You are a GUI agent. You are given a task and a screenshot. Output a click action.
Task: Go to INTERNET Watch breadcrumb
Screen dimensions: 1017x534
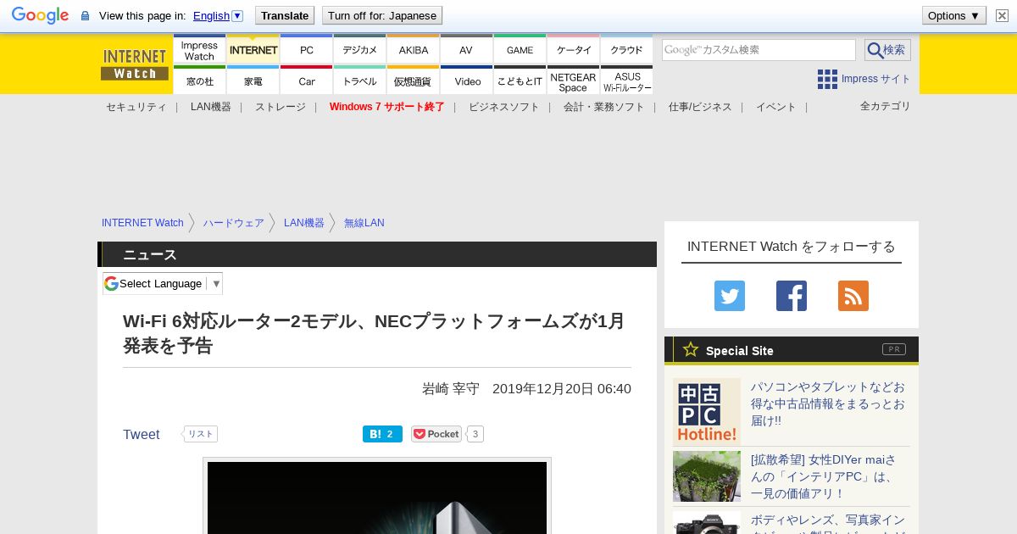[142, 223]
